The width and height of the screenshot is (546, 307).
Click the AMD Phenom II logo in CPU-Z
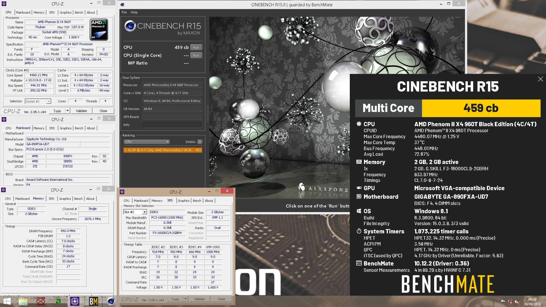[99, 30]
